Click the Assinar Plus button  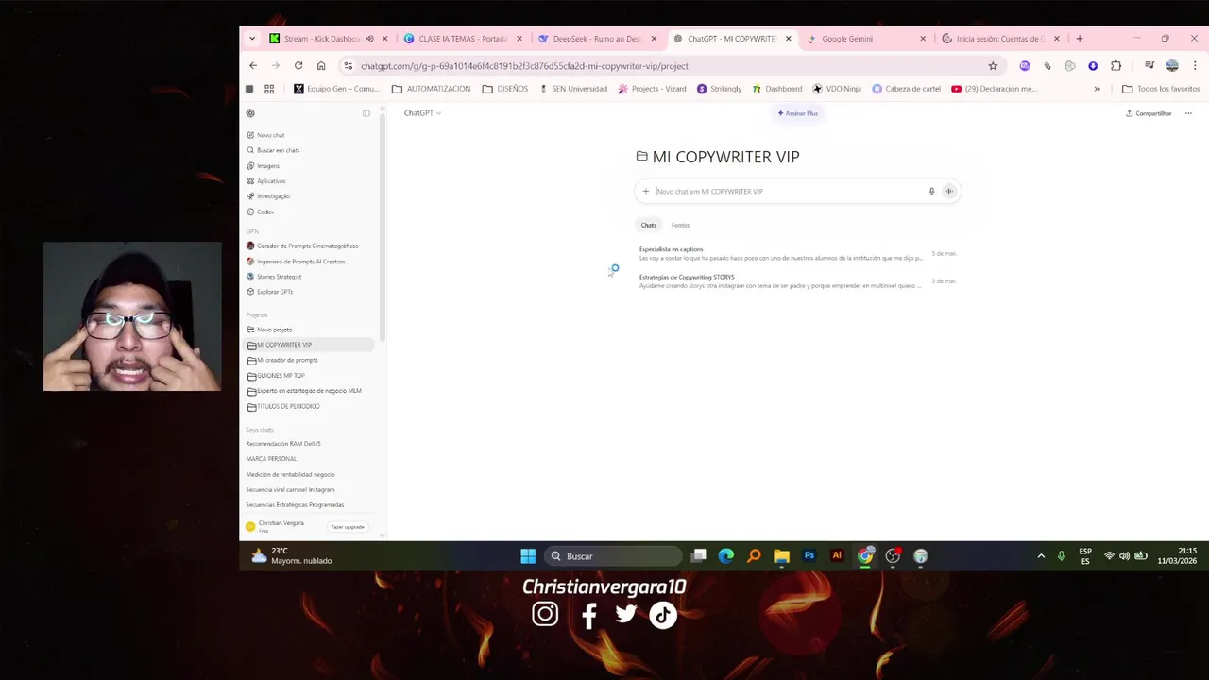[x=798, y=113]
